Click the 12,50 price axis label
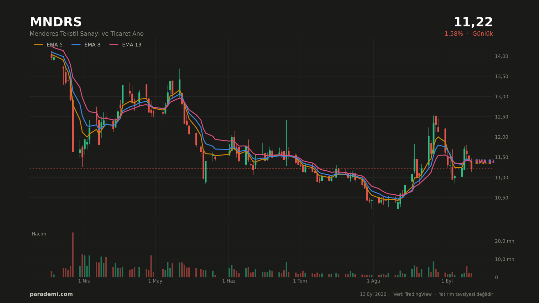 tap(501, 117)
